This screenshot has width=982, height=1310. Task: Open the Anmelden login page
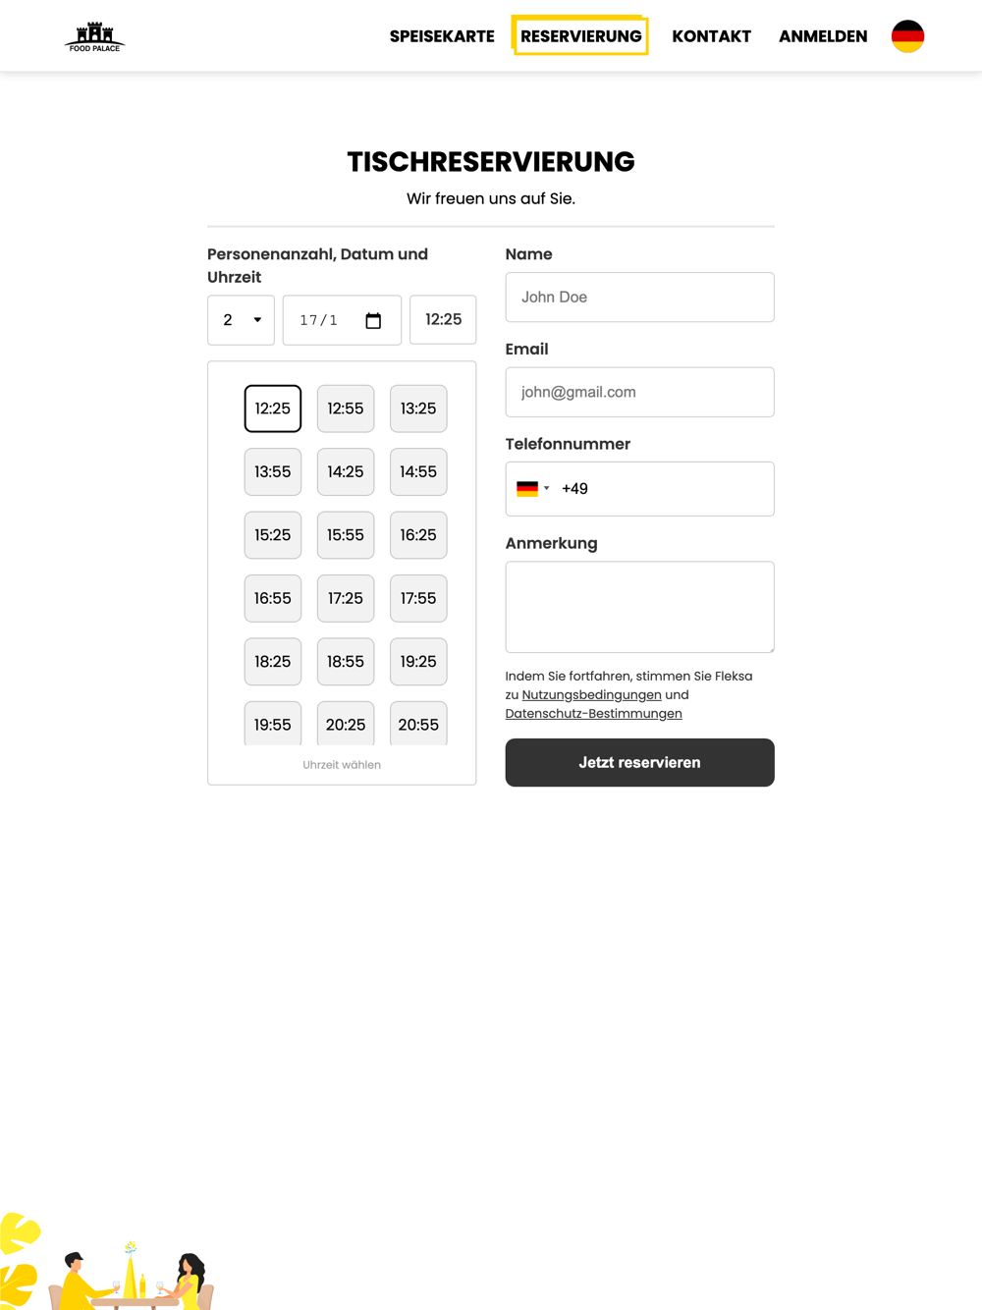[823, 36]
